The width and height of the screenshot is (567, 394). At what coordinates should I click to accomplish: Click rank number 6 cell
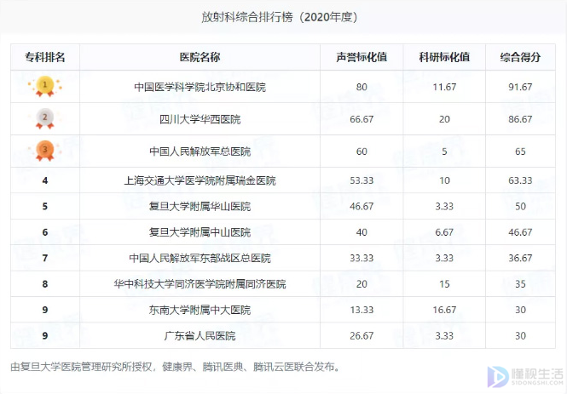(45, 232)
